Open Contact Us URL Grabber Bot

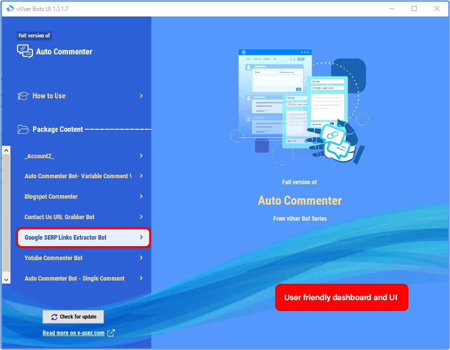coord(83,217)
